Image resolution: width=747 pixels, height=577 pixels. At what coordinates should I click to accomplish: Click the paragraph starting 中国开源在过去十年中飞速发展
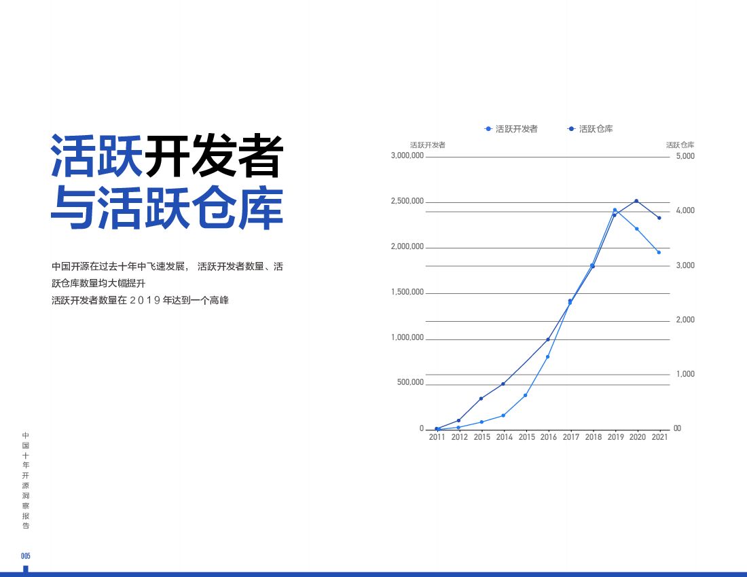tap(167, 275)
